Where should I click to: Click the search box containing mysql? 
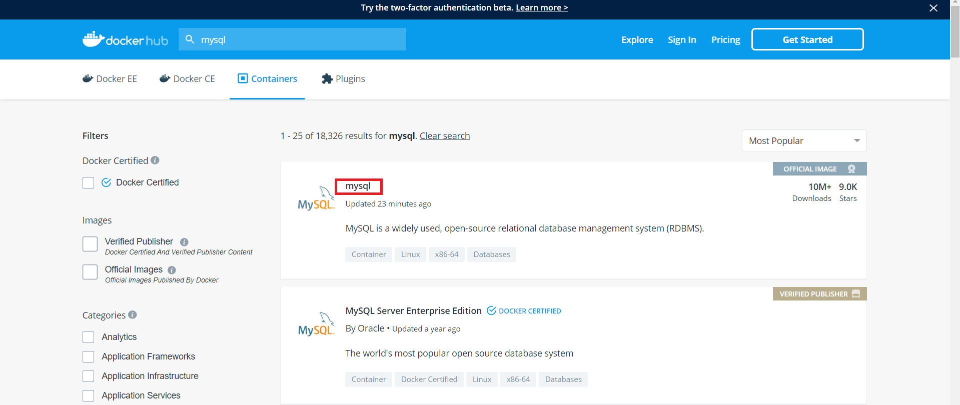[292, 39]
